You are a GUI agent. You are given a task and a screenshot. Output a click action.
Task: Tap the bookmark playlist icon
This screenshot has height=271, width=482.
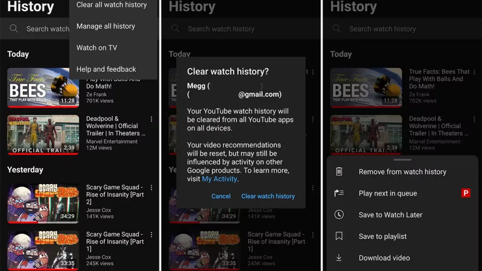coord(339,236)
